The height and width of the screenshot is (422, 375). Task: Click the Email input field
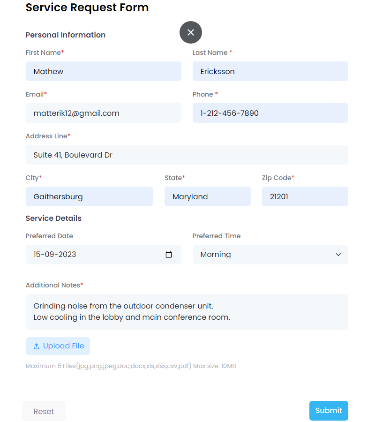(103, 113)
